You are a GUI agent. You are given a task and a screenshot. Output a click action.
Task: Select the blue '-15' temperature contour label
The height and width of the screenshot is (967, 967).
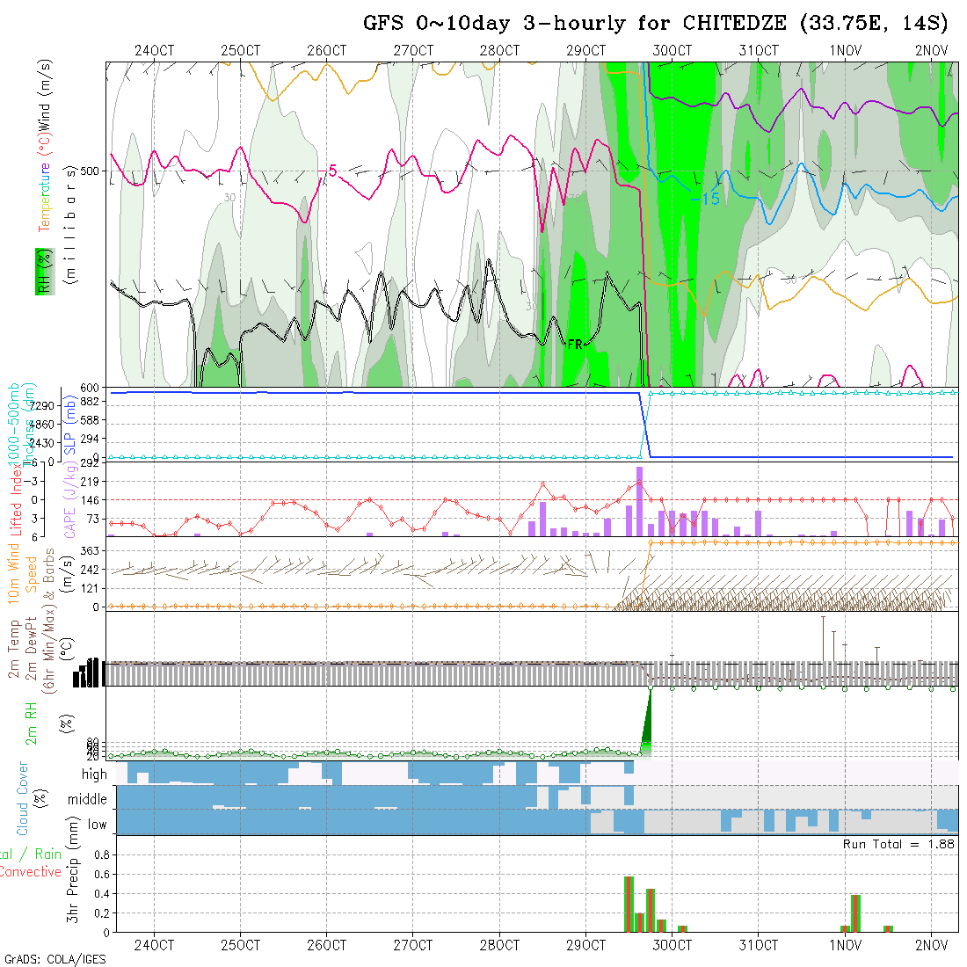tap(706, 199)
